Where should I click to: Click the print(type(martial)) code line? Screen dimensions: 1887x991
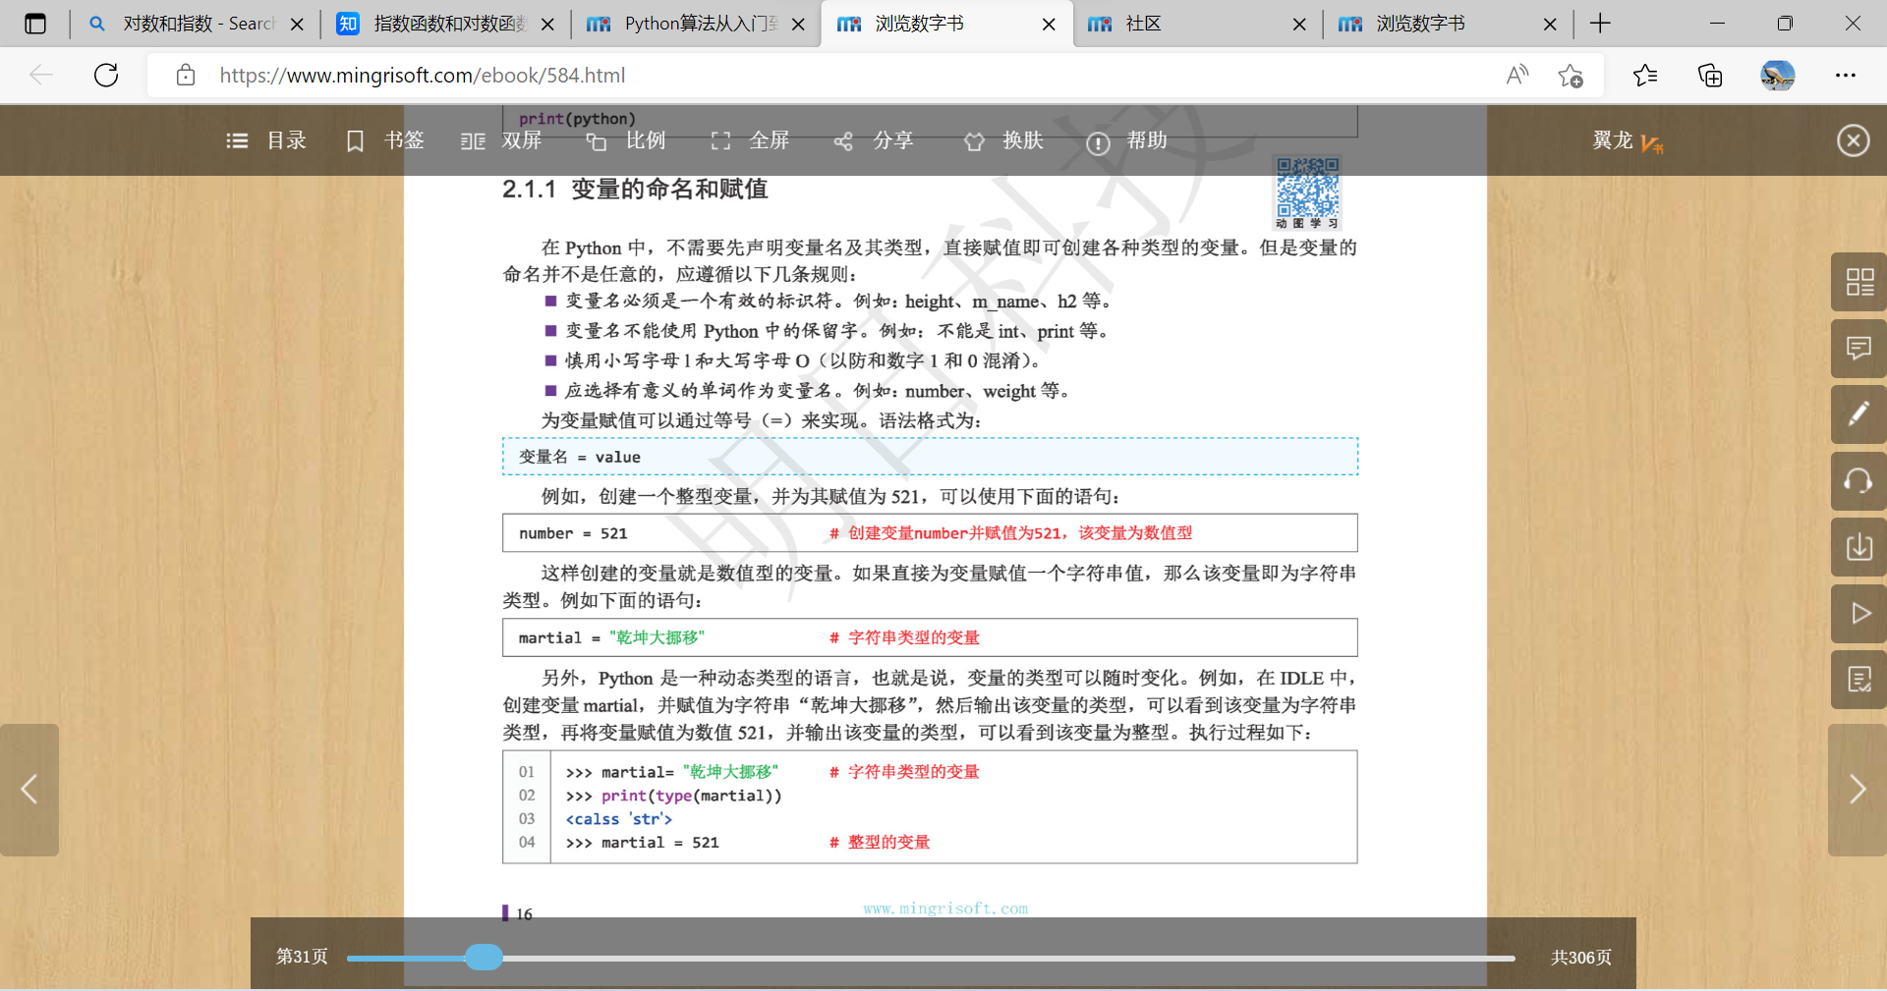(x=674, y=796)
